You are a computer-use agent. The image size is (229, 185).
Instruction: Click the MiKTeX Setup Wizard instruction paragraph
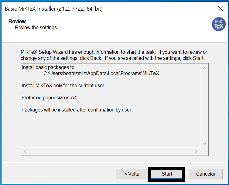click(114, 55)
